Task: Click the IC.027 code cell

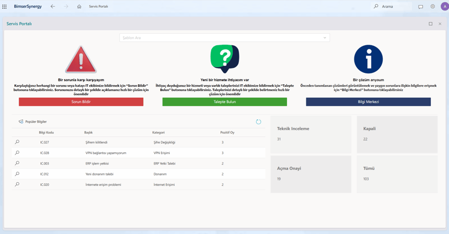Action: [44, 142]
